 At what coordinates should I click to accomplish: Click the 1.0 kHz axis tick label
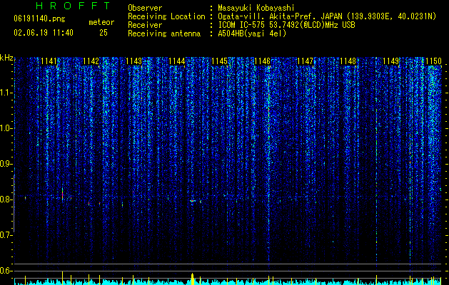[6, 128]
